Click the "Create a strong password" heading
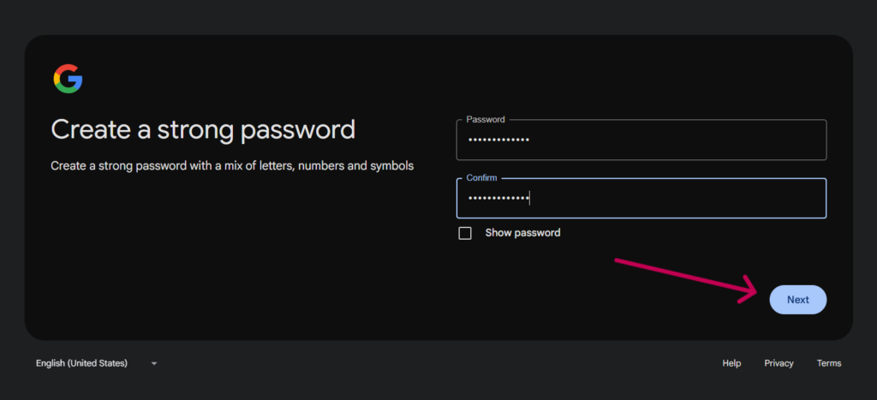This screenshot has width=877, height=400. pyautogui.click(x=203, y=129)
